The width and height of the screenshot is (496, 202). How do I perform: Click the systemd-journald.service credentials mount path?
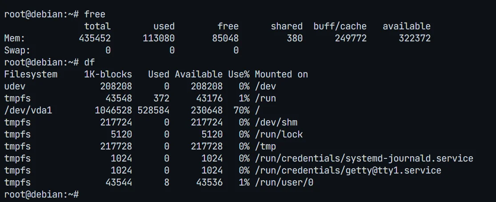coord(364,159)
